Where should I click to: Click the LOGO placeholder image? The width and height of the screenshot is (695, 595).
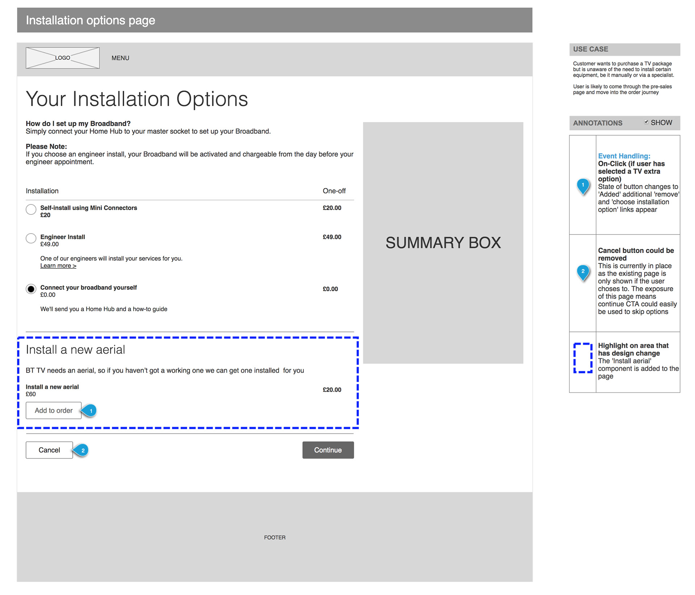coord(63,58)
